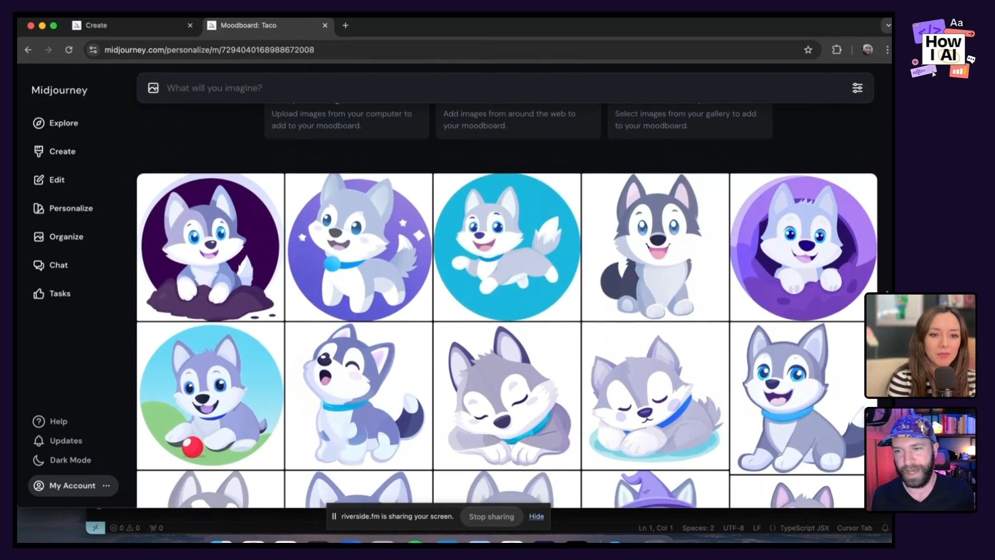The height and width of the screenshot is (560, 995).
Task: Open Updates notifications
Action: tap(57, 441)
